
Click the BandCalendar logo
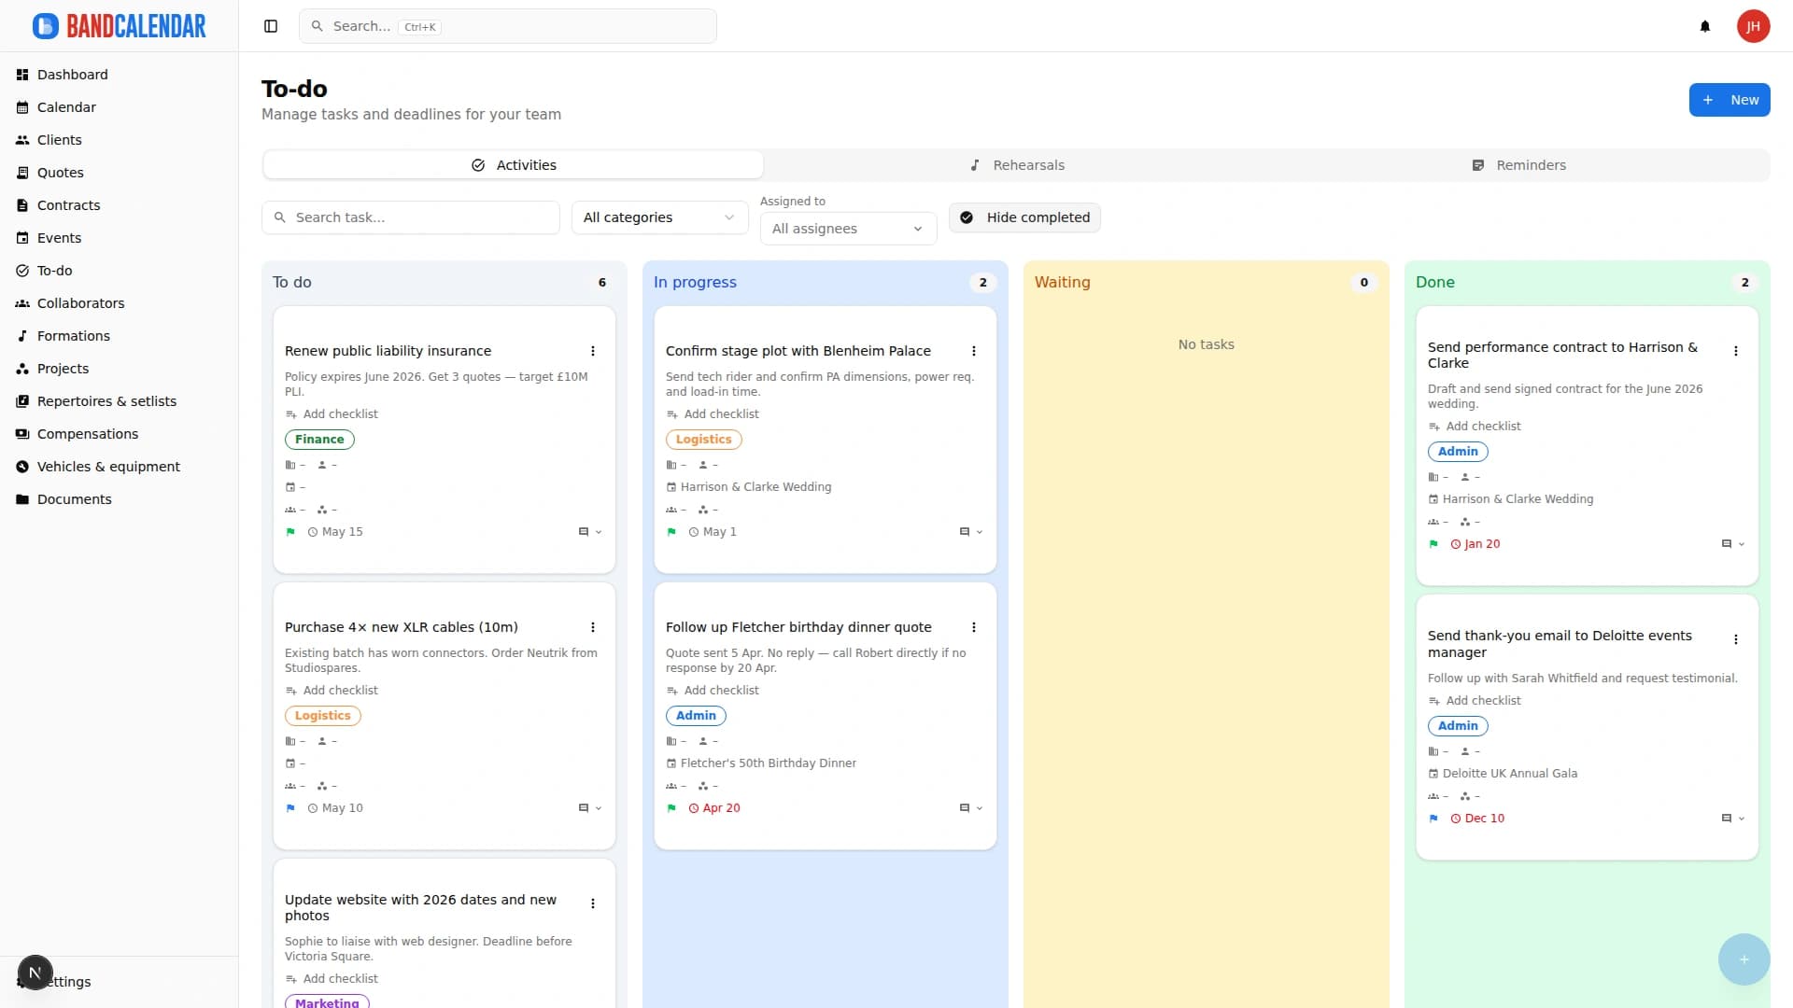pos(119,26)
